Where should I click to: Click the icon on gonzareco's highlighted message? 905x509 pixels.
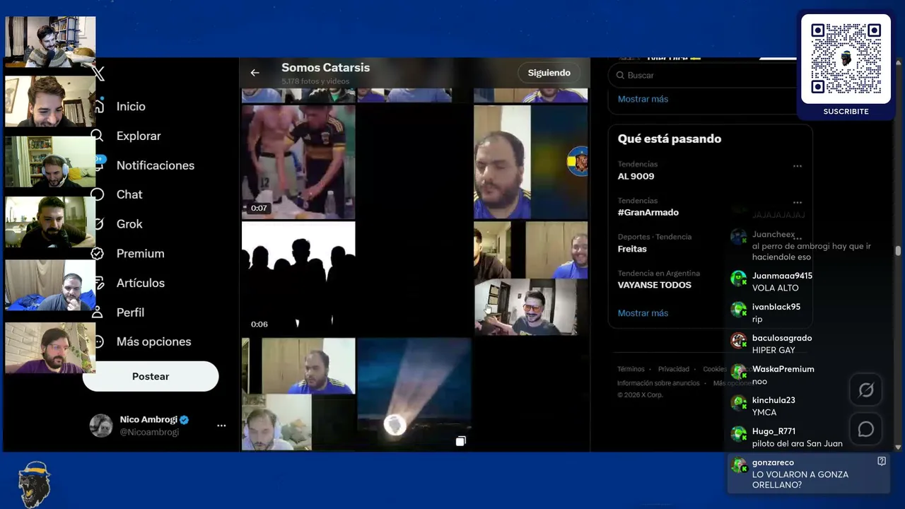882,461
